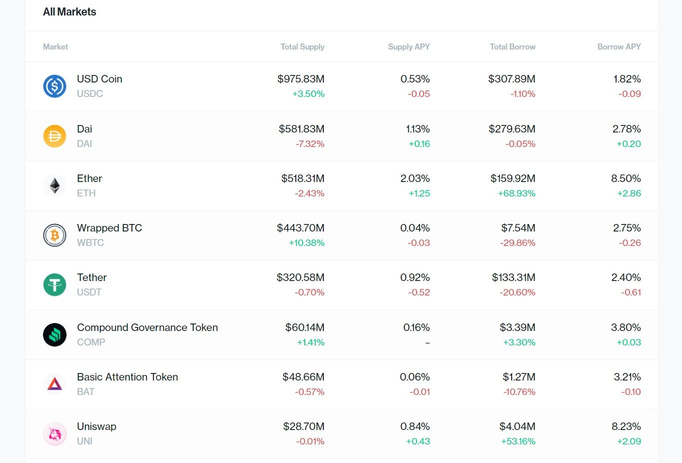Click the Wrapped BTC logo icon
This screenshot has width=682, height=463.
click(55, 235)
